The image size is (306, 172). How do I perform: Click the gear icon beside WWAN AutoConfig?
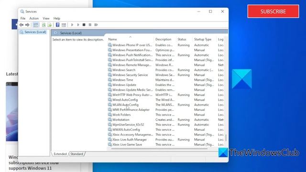coord(110,129)
